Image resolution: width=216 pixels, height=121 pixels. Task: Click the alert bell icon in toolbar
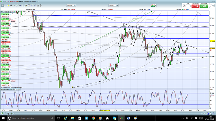(8, 5)
